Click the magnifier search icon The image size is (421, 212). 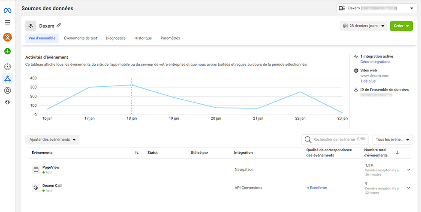pos(308,139)
